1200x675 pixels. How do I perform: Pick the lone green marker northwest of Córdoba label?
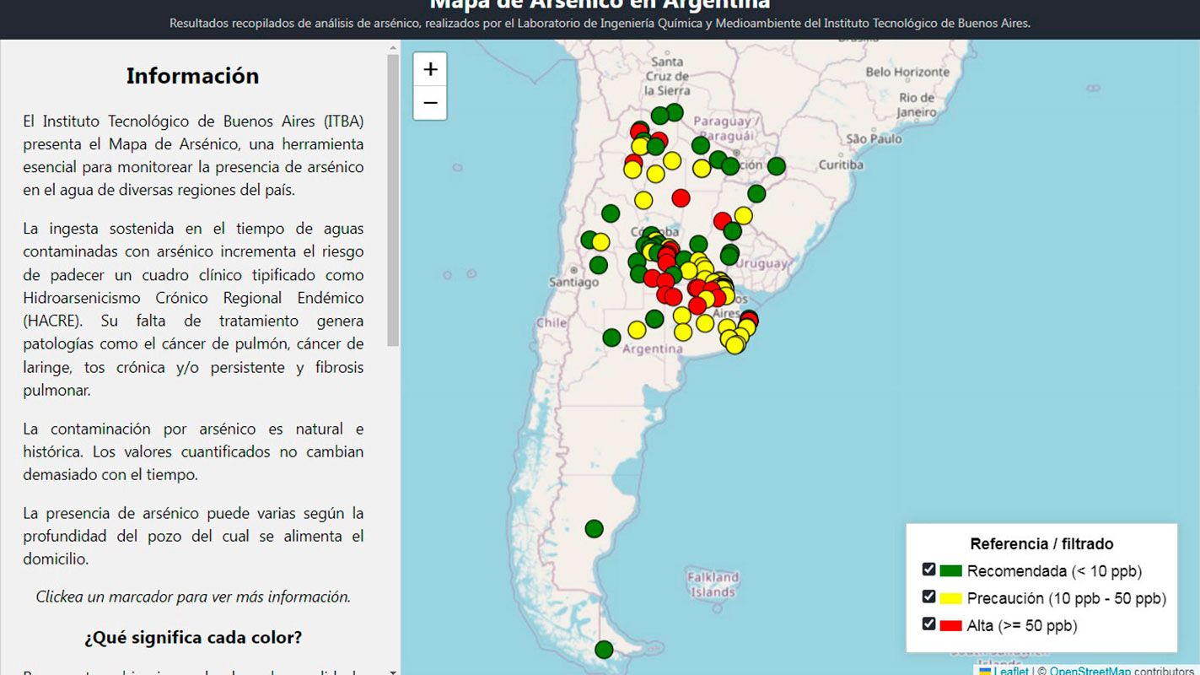click(611, 213)
